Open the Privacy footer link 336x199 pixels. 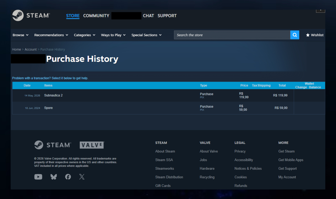coord(240,151)
